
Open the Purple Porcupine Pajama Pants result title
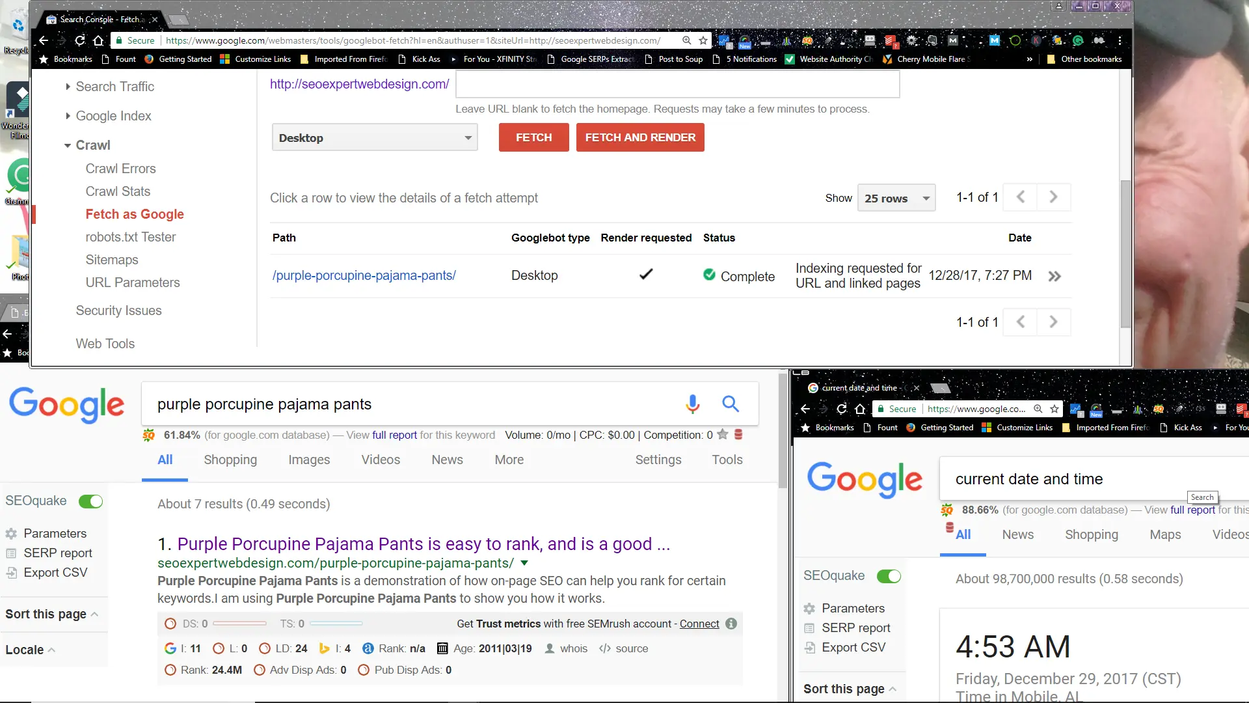(x=423, y=544)
